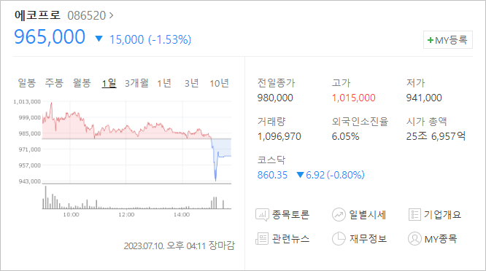The image size is (486, 271).
Task: Click the 기업개요 list icon
Action: 414,214
